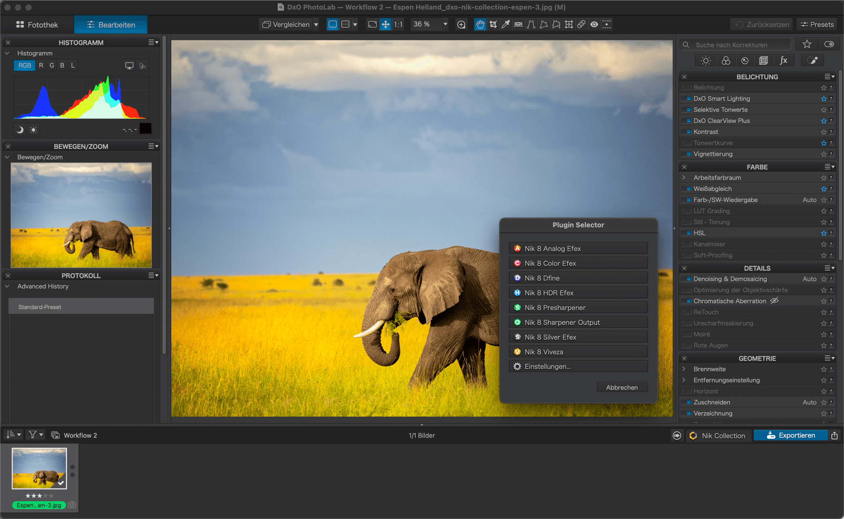Launch Nik 8 Color Efex plugin
The image size is (844, 519).
click(578, 263)
